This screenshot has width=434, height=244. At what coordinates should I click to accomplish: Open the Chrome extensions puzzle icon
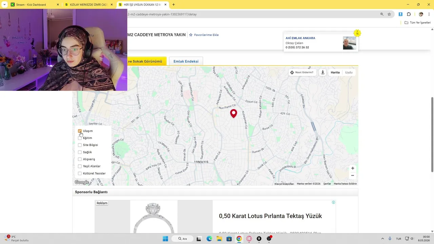point(409,14)
